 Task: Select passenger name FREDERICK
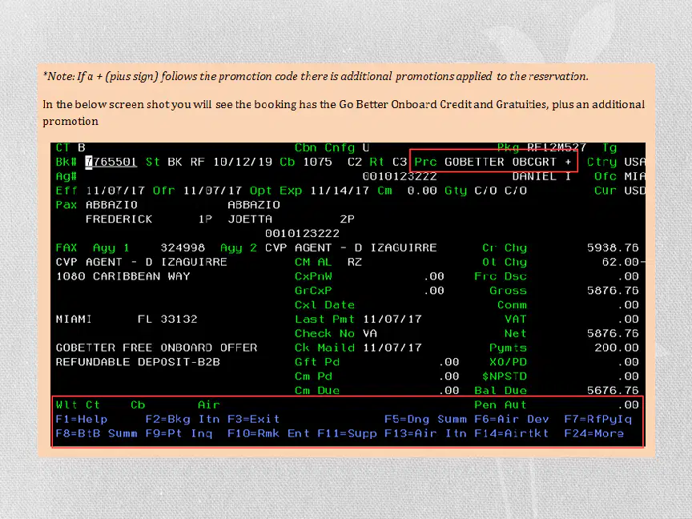point(119,219)
